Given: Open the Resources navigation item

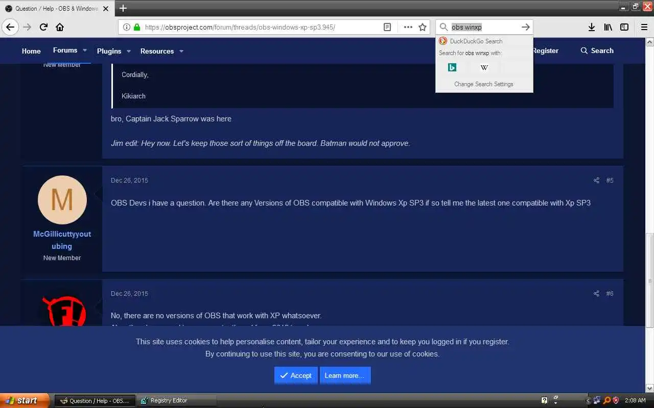Looking at the screenshot, I should 157,51.
